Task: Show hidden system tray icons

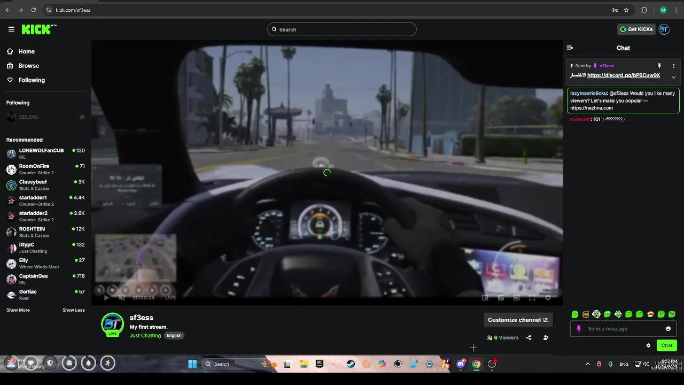Action: [x=588, y=364]
